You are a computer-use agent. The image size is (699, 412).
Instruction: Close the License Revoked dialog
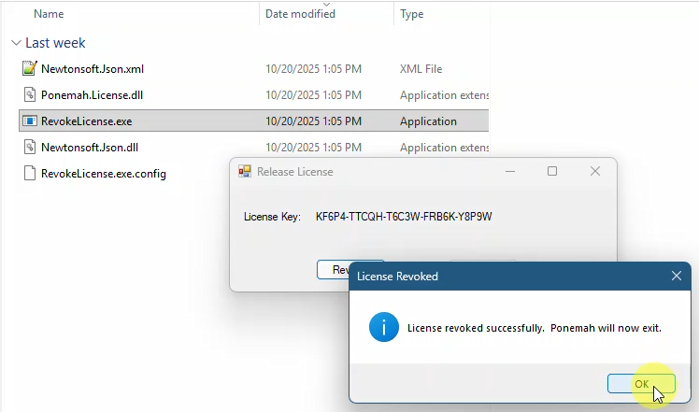click(676, 277)
